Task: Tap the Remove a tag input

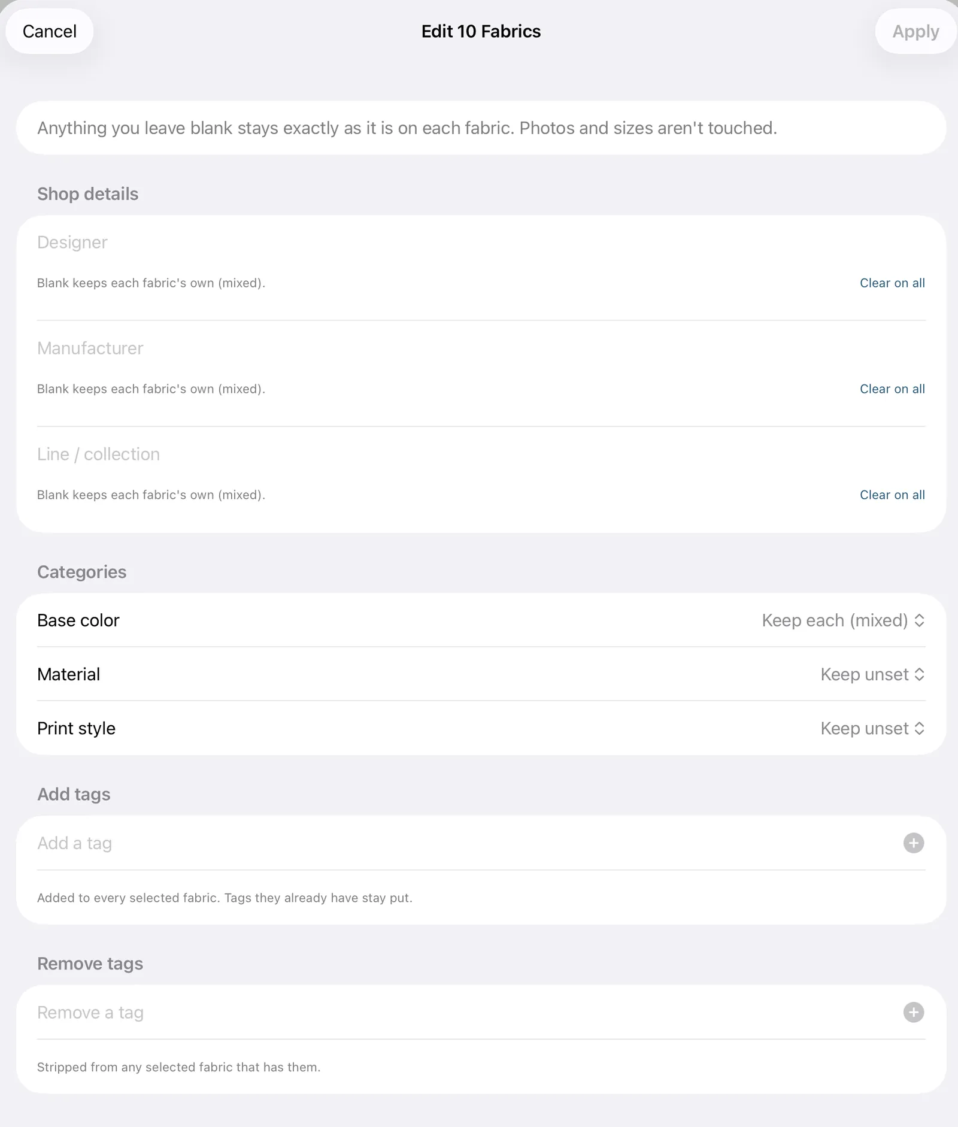Action: (467, 1013)
